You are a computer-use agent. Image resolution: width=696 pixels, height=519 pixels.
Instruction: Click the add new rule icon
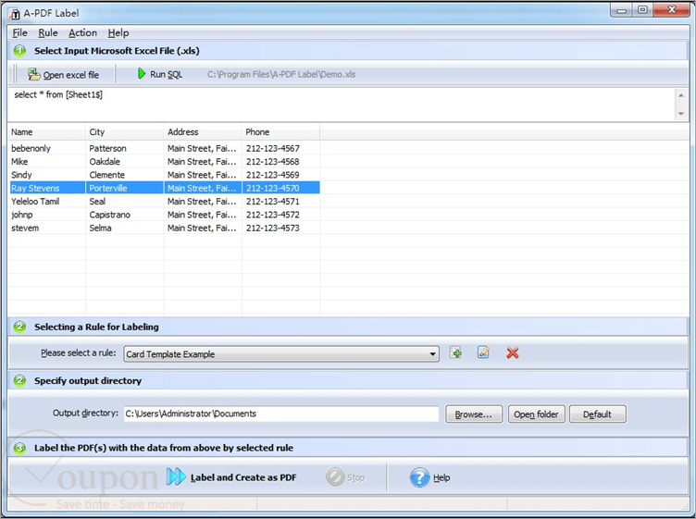(455, 353)
